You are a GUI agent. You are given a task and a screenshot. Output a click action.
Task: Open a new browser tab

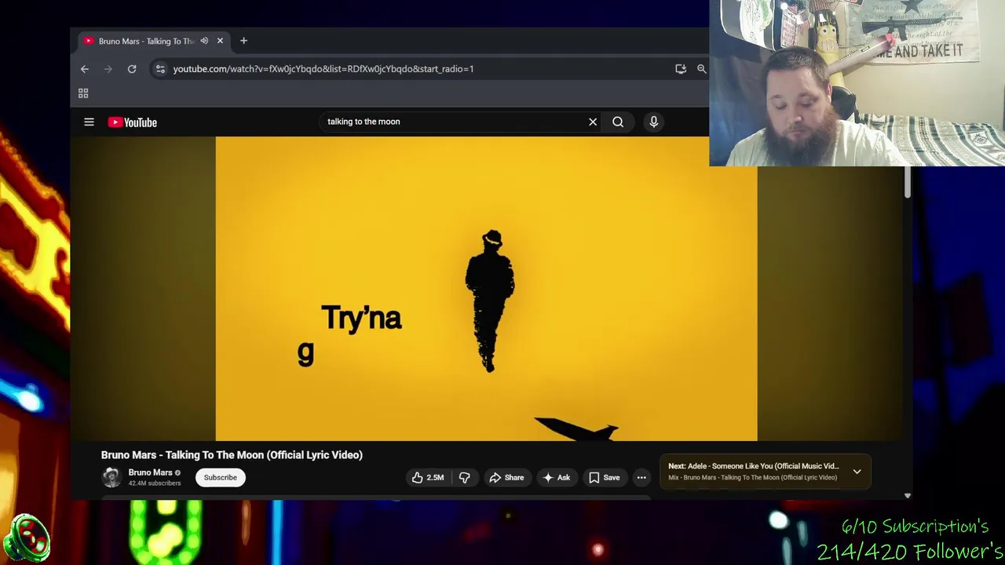coord(243,41)
